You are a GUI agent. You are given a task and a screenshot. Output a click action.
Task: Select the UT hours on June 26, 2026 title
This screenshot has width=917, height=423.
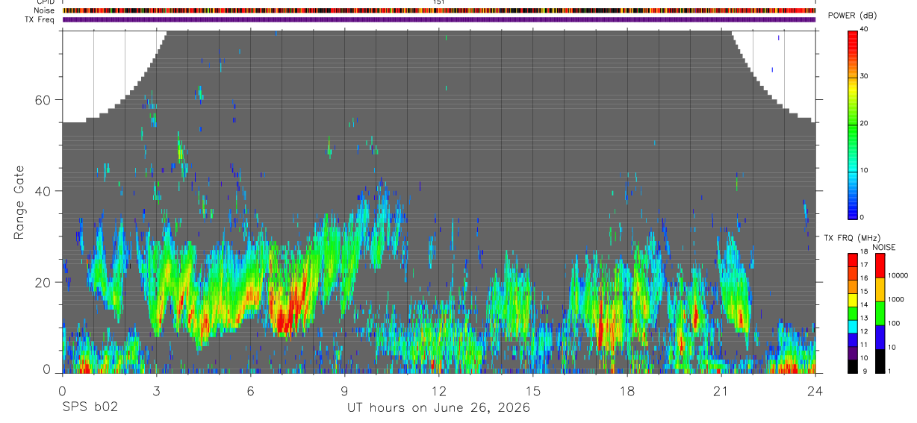click(438, 408)
